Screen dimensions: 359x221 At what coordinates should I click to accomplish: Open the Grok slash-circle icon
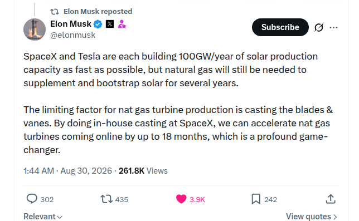pos(319,27)
